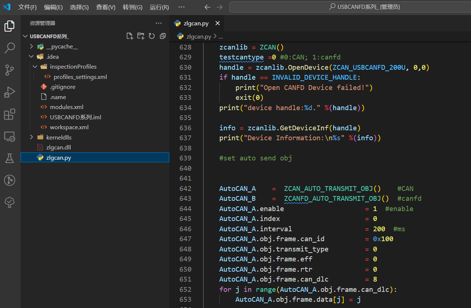The image size is (471, 308).
Task: Open the Extensions view
Action: coord(10,115)
